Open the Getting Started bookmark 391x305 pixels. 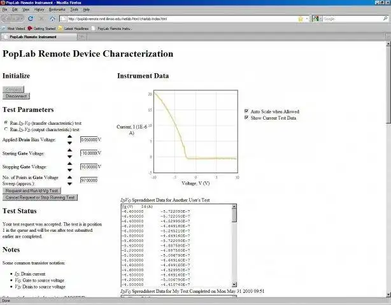41,29
